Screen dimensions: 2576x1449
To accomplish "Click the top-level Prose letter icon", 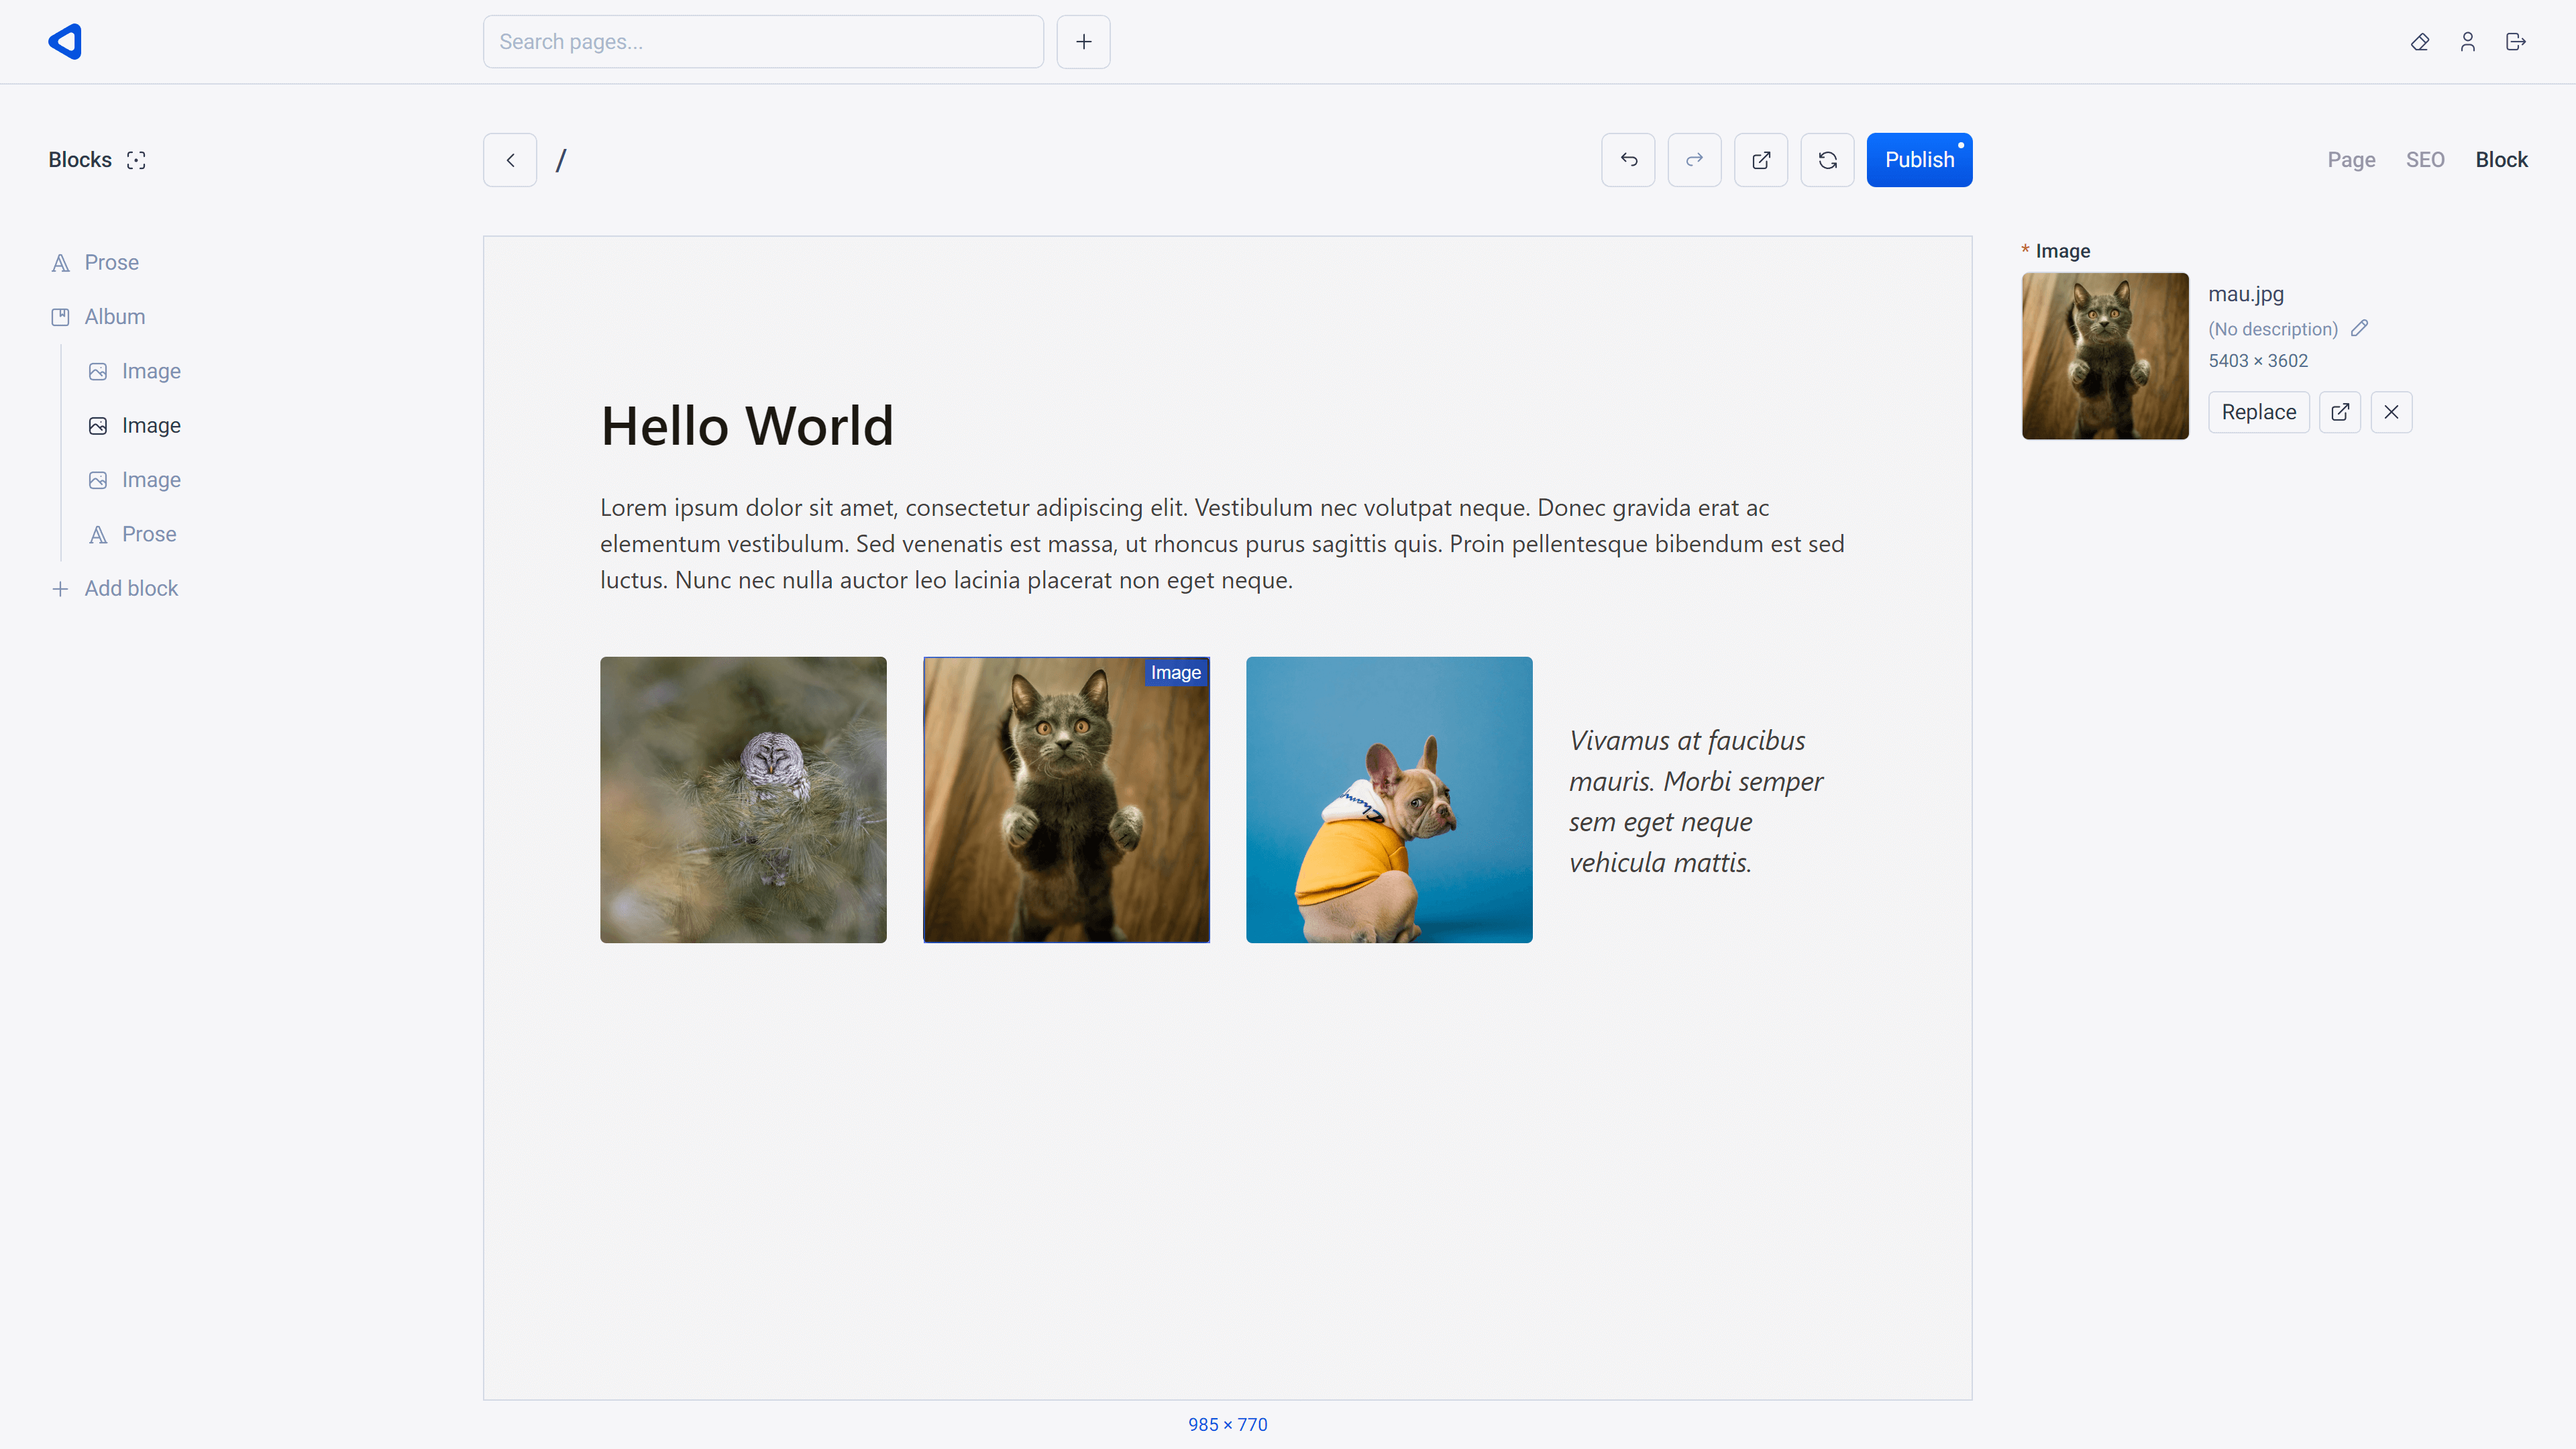I will tap(60, 263).
